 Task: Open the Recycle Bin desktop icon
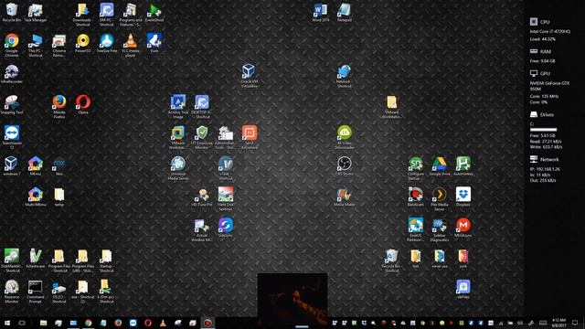click(x=12, y=12)
